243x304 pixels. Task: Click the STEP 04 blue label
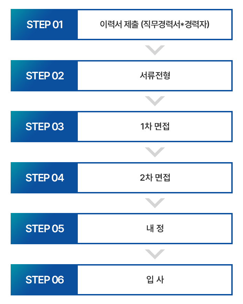click(44, 178)
